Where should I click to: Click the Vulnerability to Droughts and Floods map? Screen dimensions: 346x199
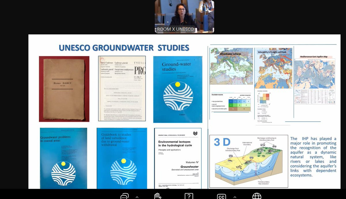pyautogui.click(x=274, y=68)
